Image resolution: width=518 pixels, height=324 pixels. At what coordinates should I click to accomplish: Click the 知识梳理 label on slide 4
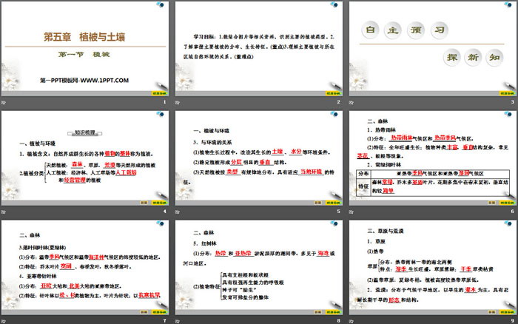(x=85, y=132)
